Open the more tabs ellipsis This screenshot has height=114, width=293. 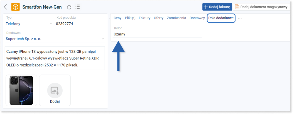tap(240, 18)
